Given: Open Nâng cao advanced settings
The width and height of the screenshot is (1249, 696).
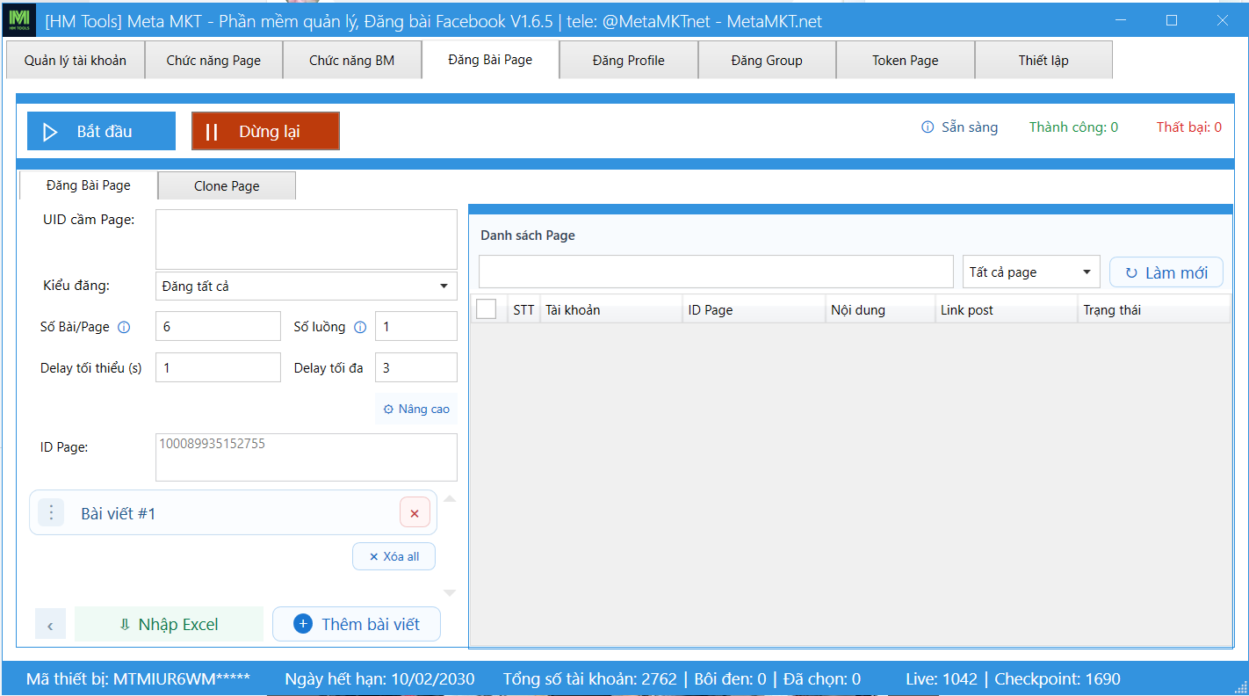Looking at the screenshot, I should coord(416,409).
